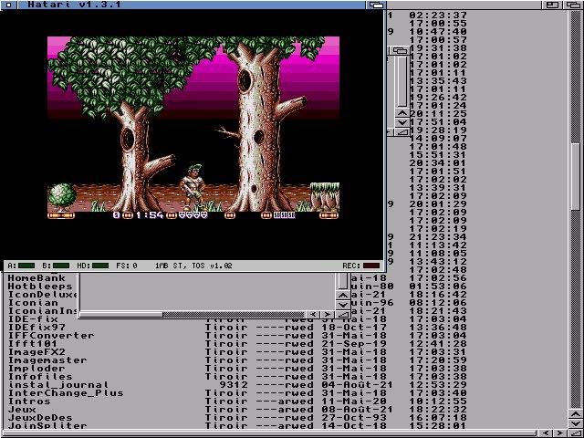Select the Infofiles entry

pyautogui.click(x=40, y=376)
